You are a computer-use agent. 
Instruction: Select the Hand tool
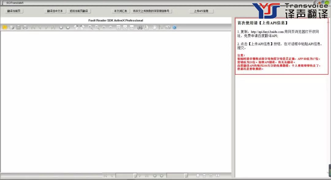click(x=154, y=27)
